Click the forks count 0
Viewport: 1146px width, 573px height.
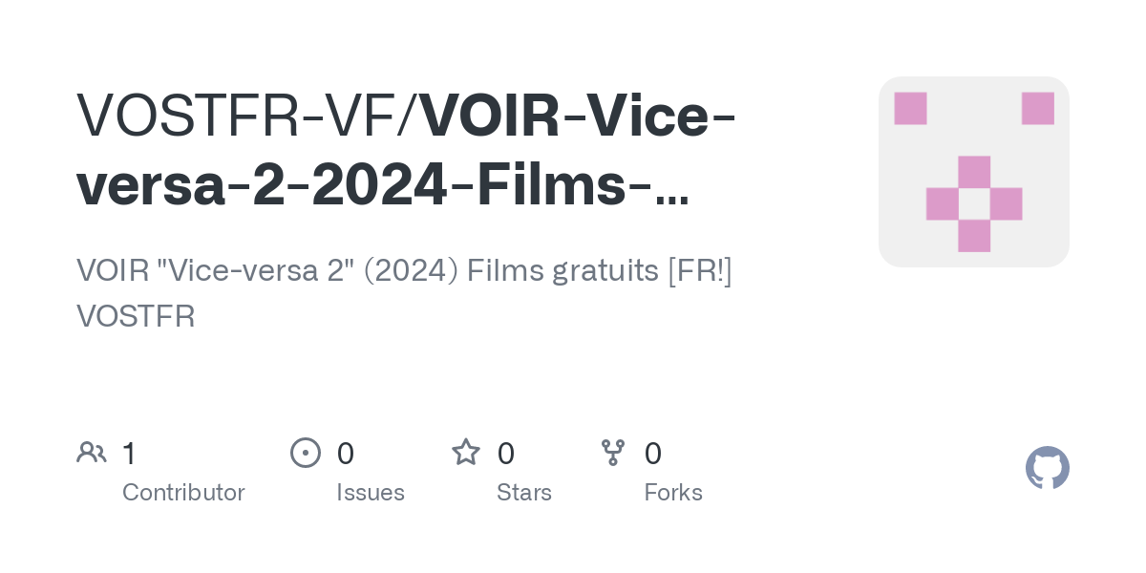coord(653,453)
